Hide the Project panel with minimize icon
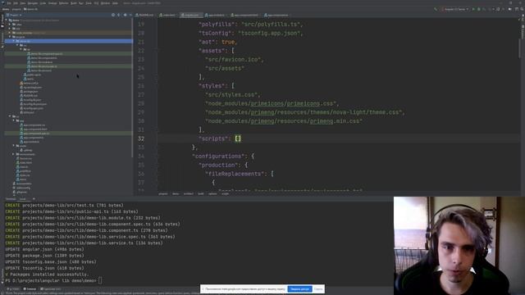The height and width of the screenshot is (295, 525). (130, 15)
